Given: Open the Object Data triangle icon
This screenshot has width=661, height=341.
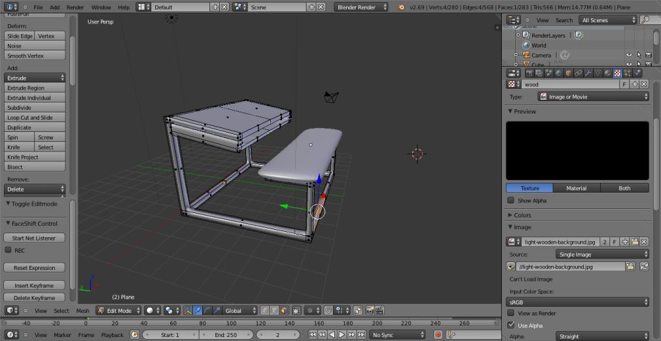Looking at the screenshot, I should 598,73.
